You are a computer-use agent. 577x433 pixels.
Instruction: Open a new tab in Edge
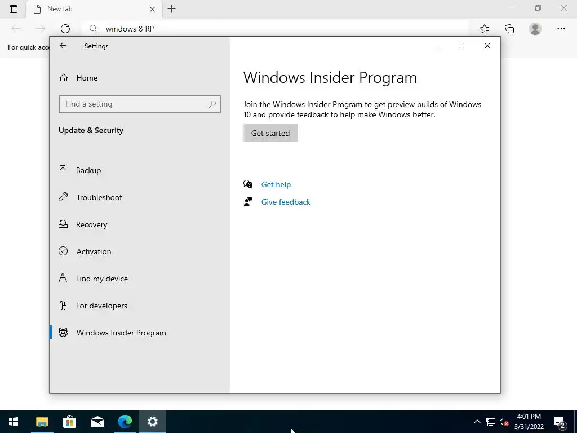tap(171, 9)
